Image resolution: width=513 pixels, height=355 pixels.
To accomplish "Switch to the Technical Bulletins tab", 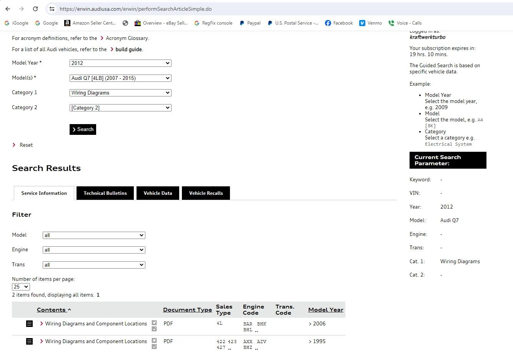I will [105, 193].
